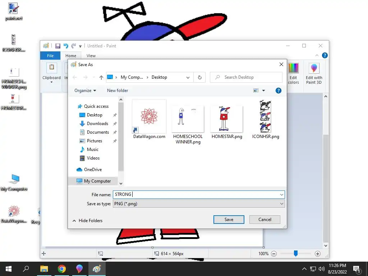Open File Explorer from the taskbar
Screen dimensions: 368x276
(x=44, y=269)
